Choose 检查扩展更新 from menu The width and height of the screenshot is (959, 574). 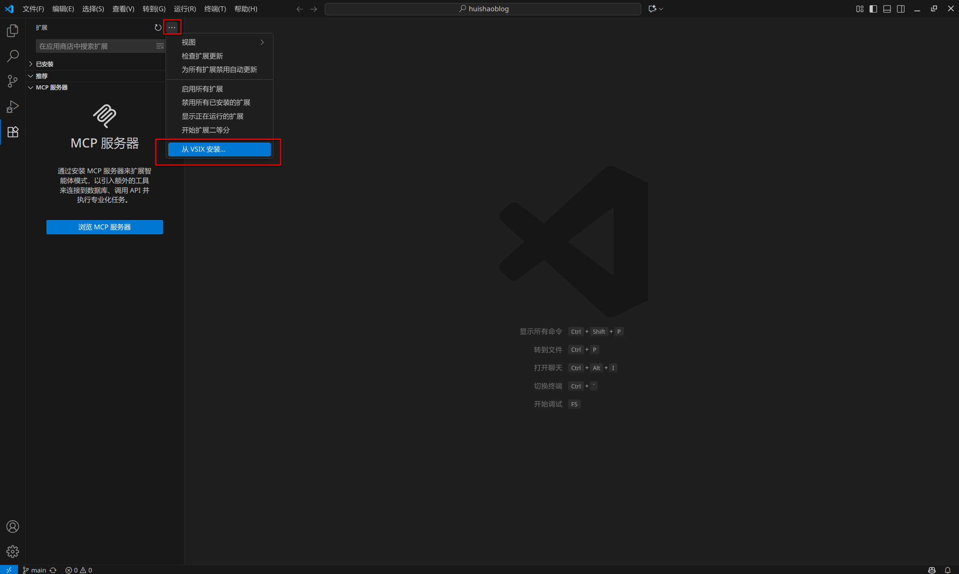tap(203, 56)
